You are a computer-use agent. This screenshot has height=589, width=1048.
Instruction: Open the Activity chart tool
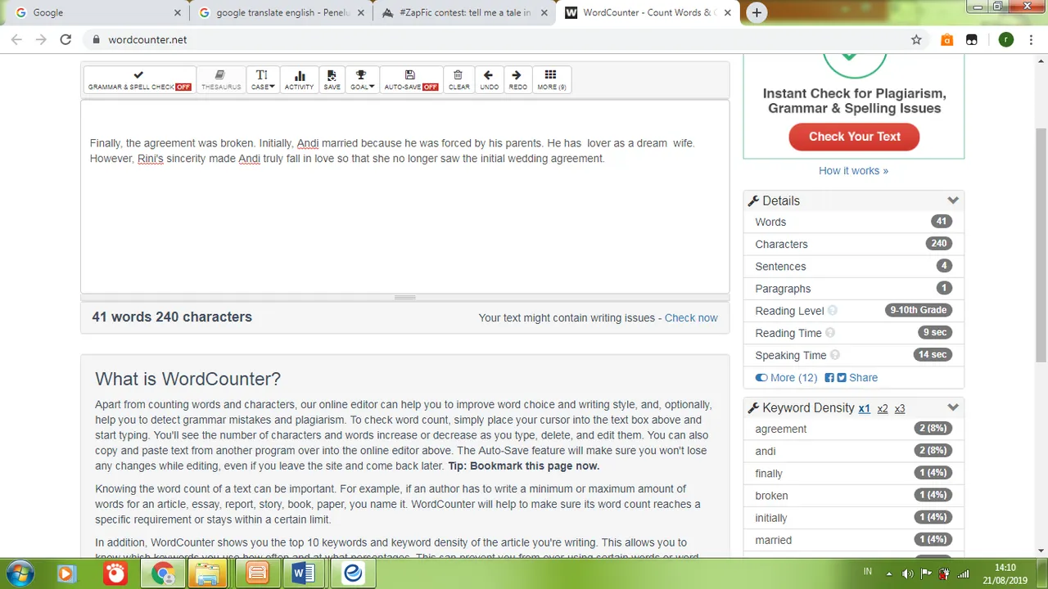coord(299,79)
